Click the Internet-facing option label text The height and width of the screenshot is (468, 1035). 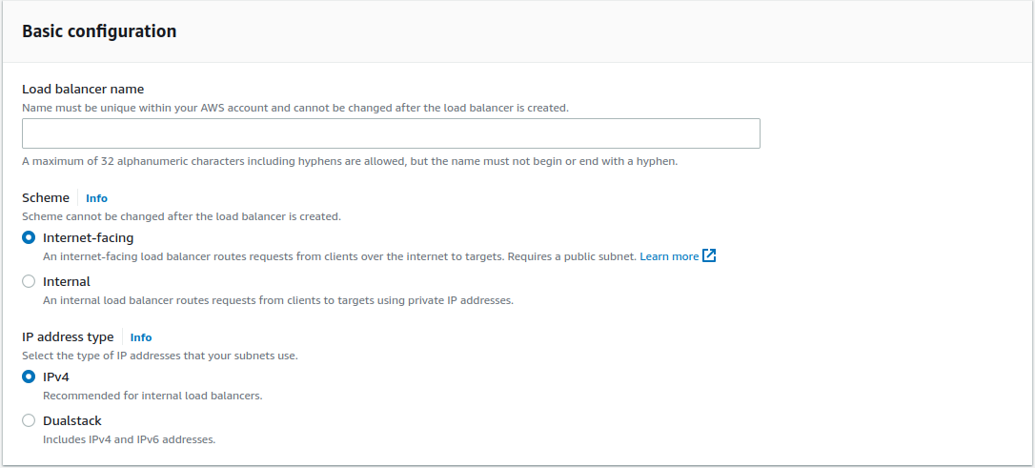88,237
